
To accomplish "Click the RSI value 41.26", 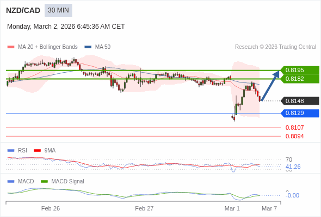I will click(x=293, y=167).
